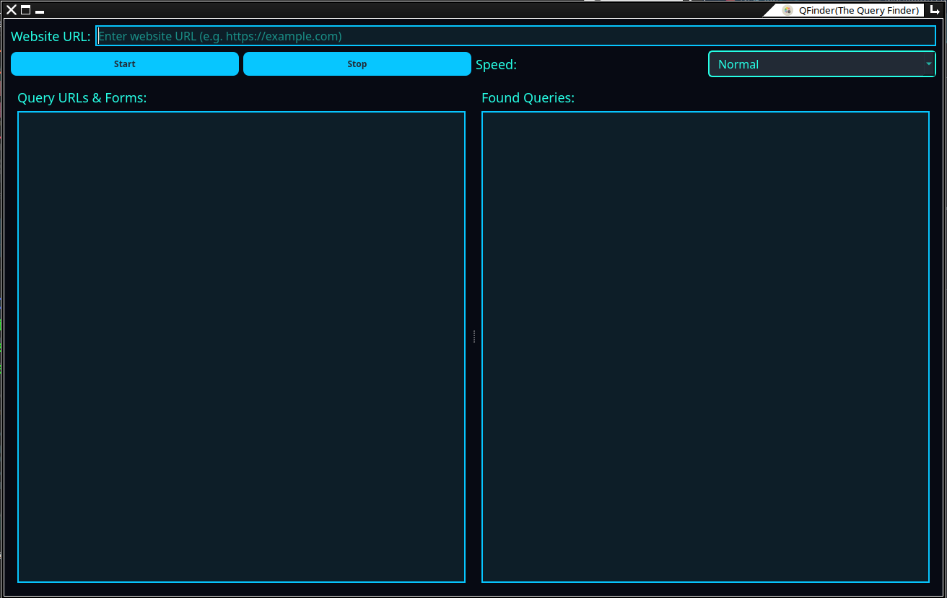The width and height of the screenshot is (947, 598).
Task: Click the arrow icon at title bar's right end
Action: tap(935, 10)
